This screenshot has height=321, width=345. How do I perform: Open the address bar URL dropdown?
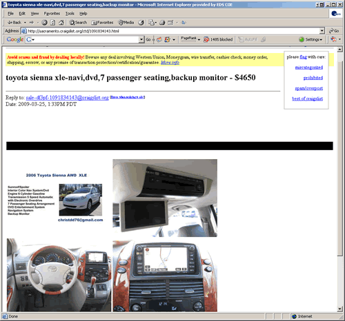pos(322,31)
